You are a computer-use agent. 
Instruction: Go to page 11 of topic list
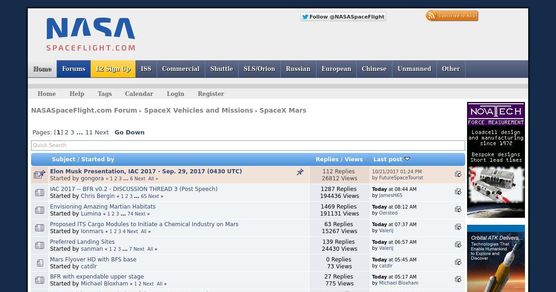89,132
